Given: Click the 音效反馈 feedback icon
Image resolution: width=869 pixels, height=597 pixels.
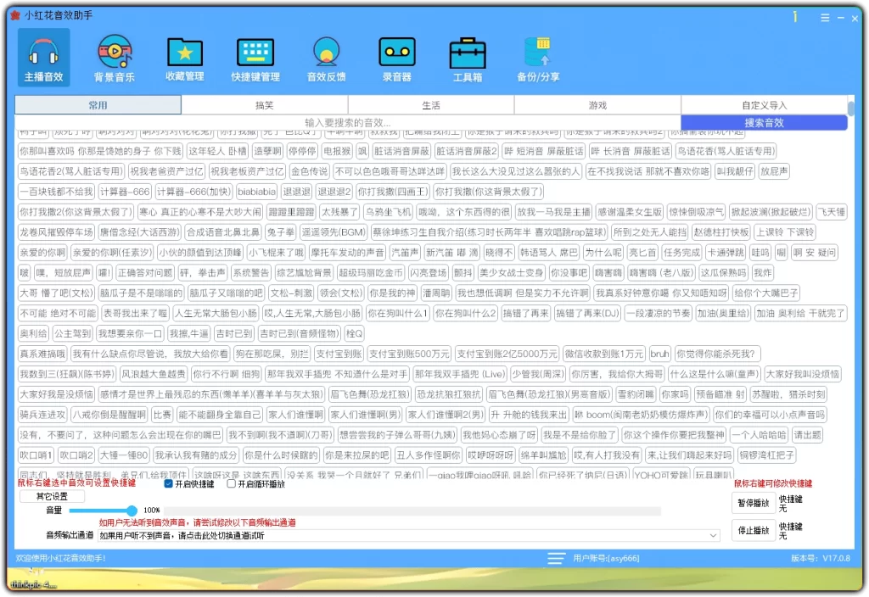Looking at the screenshot, I should point(325,56).
